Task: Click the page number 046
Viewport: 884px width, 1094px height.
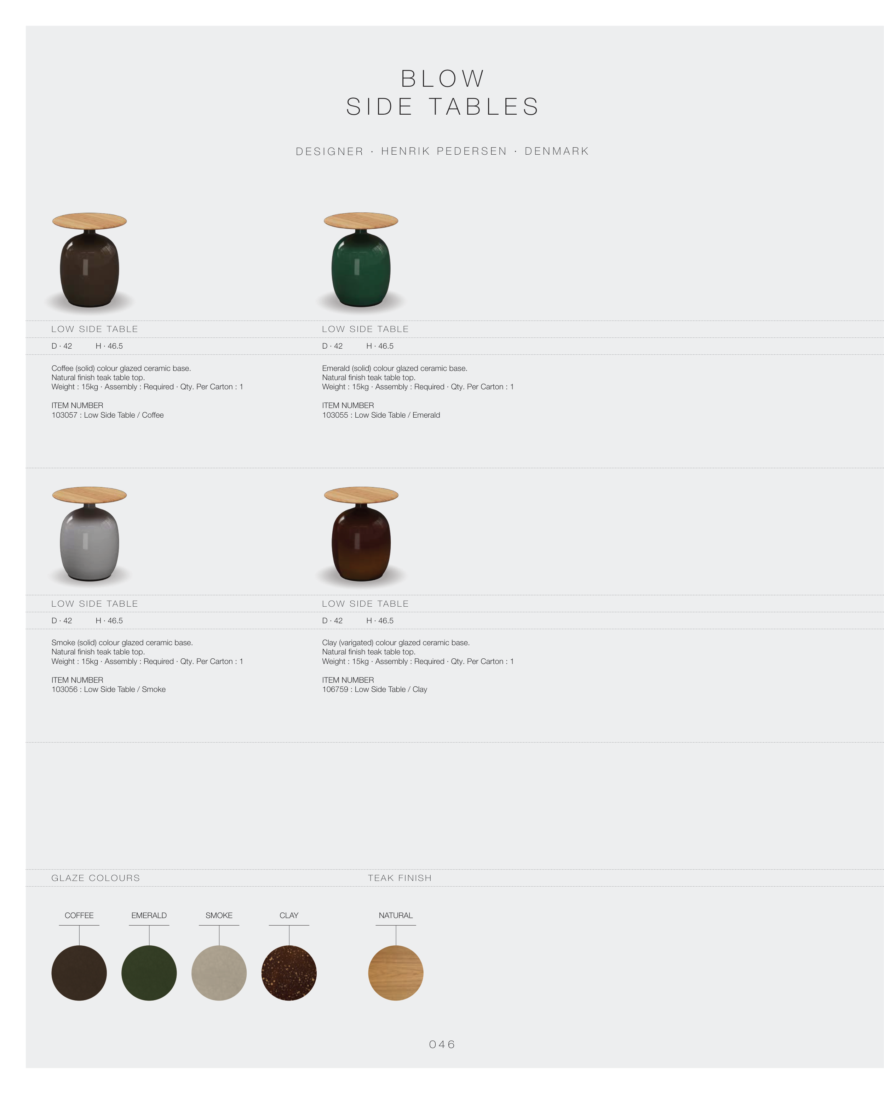Action: coord(442,1044)
